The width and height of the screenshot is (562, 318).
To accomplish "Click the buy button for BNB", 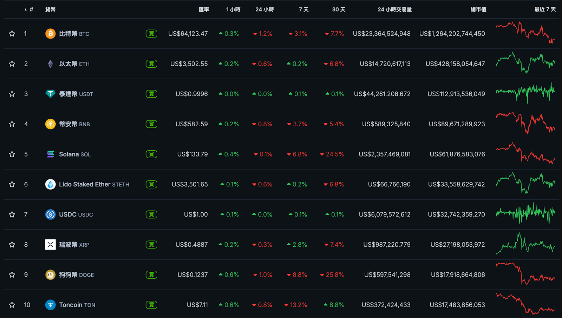I will point(151,124).
